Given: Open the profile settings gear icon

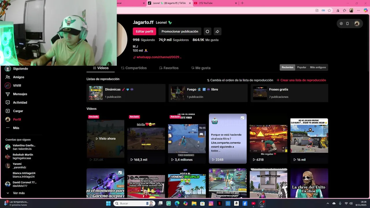Looking at the screenshot, I should coord(207,31).
